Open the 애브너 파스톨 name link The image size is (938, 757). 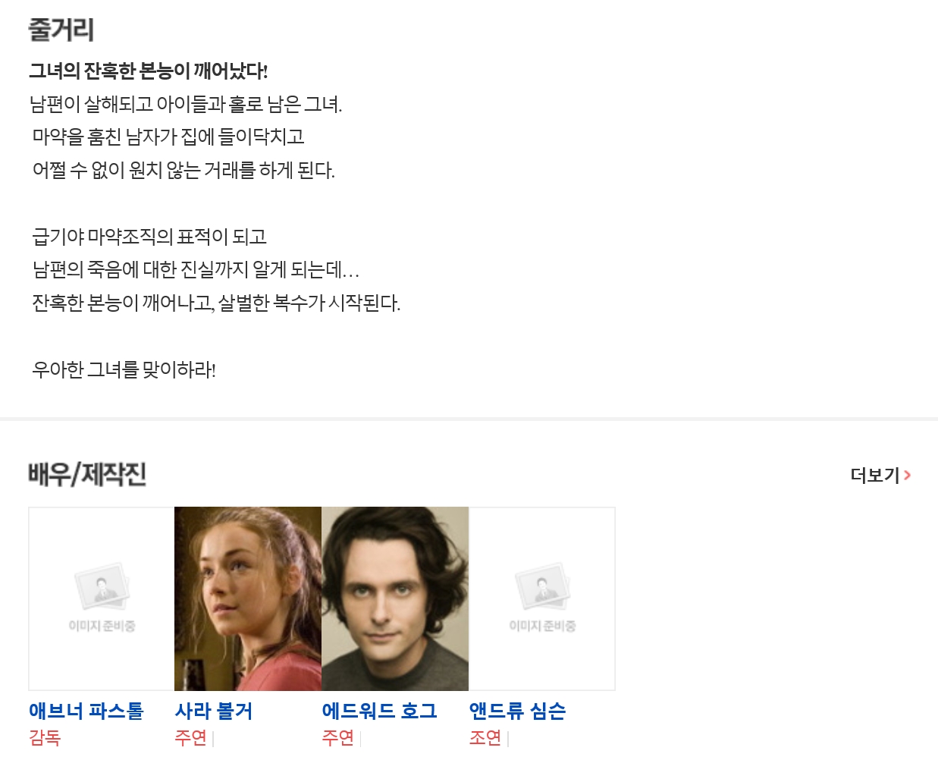tap(86, 711)
